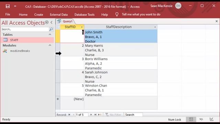Click the current record number box
Image resolution: width=220 pixels, height=124 pixels.
(82, 115)
